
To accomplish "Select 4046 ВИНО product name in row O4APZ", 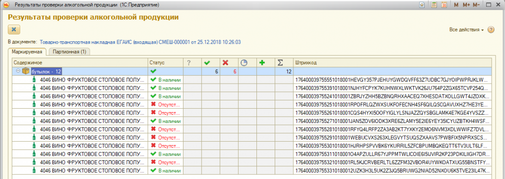I will pyautogui.click(x=92, y=154).
